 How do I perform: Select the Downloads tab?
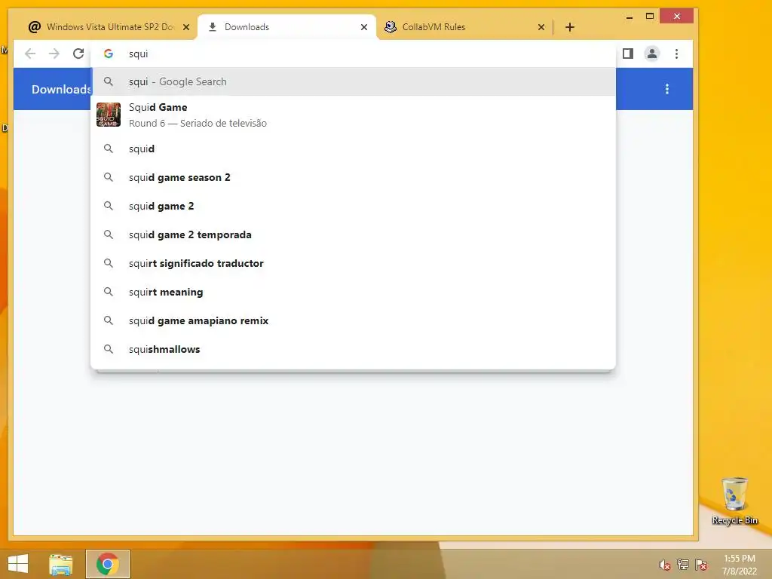pos(286,27)
